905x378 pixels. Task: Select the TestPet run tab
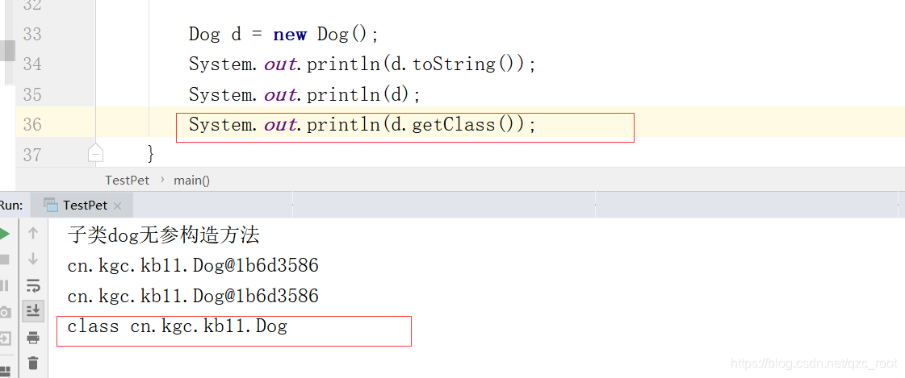[x=82, y=206]
